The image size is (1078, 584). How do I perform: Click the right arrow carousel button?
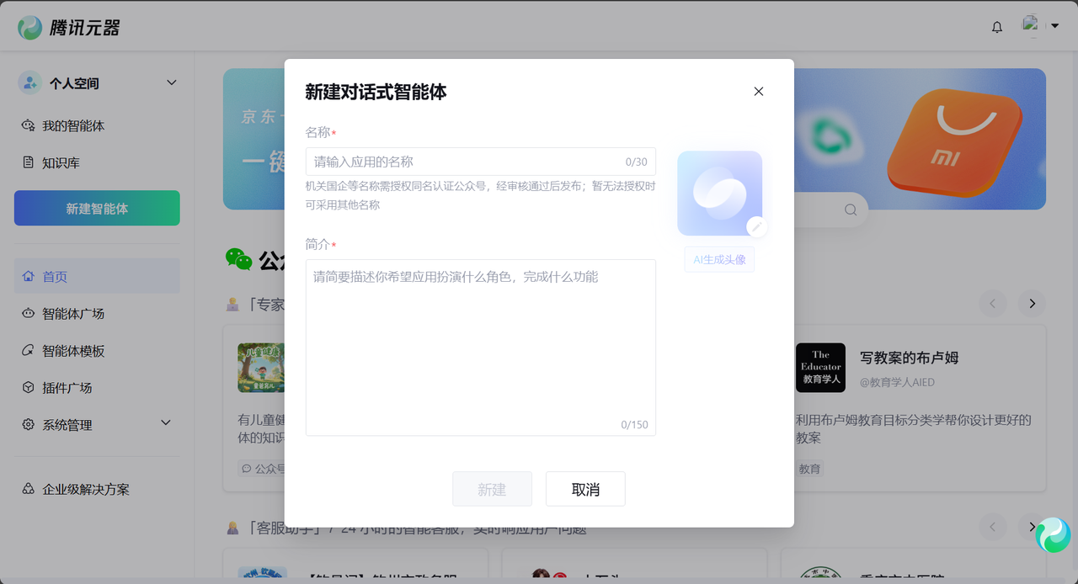point(1032,304)
